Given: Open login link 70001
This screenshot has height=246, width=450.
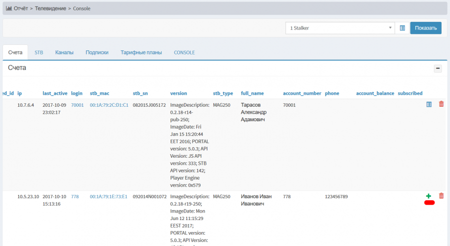Looking at the screenshot, I should click(77, 105).
